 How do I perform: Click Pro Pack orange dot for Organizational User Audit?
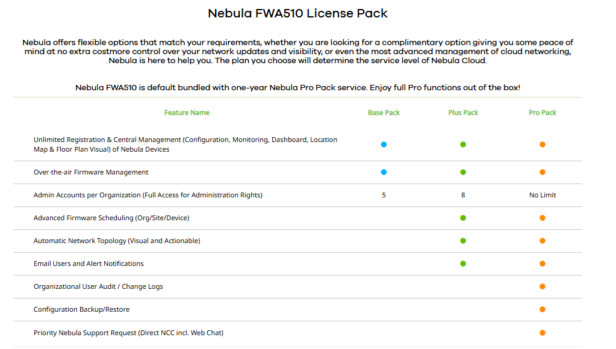[543, 286]
